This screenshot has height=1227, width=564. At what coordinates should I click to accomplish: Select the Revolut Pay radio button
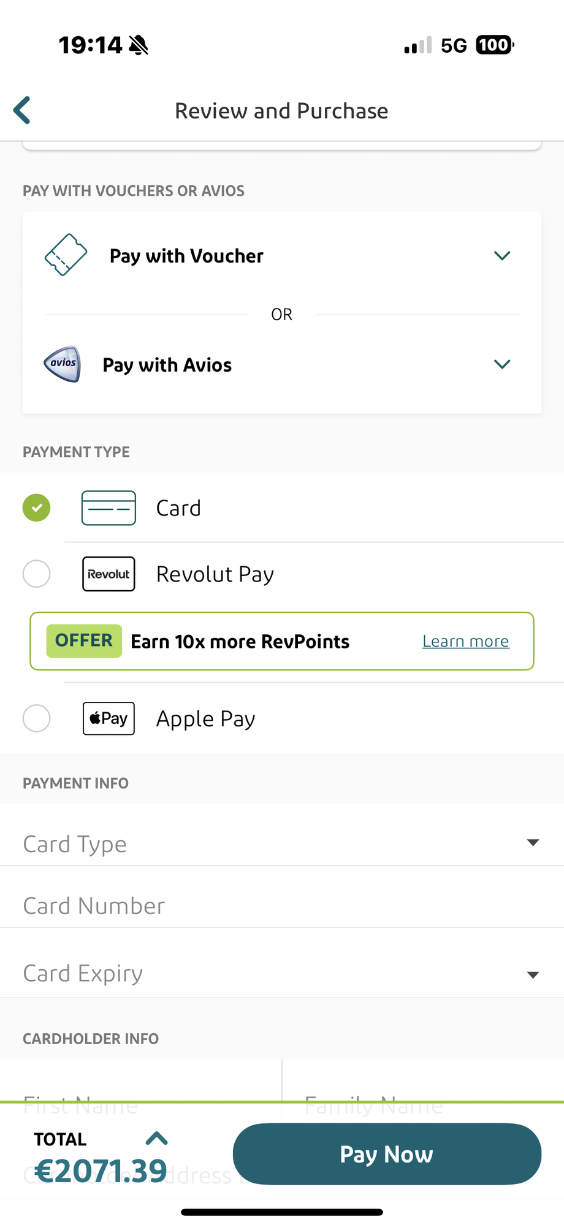pyautogui.click(x=37, y=574)
